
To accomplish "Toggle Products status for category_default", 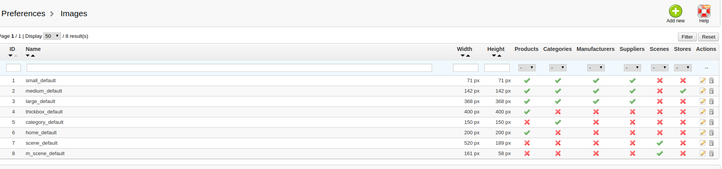I will (x=527, y=122).
